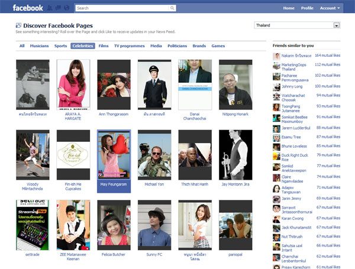Viewport: 355px width, 269px height.
Task: Open messages icon in top bar
Action: point(58,8)
